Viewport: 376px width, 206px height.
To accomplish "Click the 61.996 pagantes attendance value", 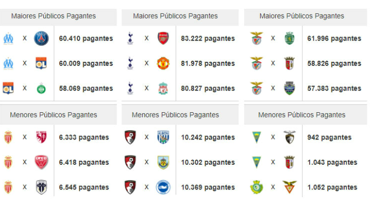I will click(x=334, y=39).
